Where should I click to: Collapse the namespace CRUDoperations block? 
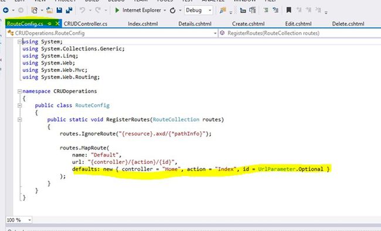(x=19, y=91)
